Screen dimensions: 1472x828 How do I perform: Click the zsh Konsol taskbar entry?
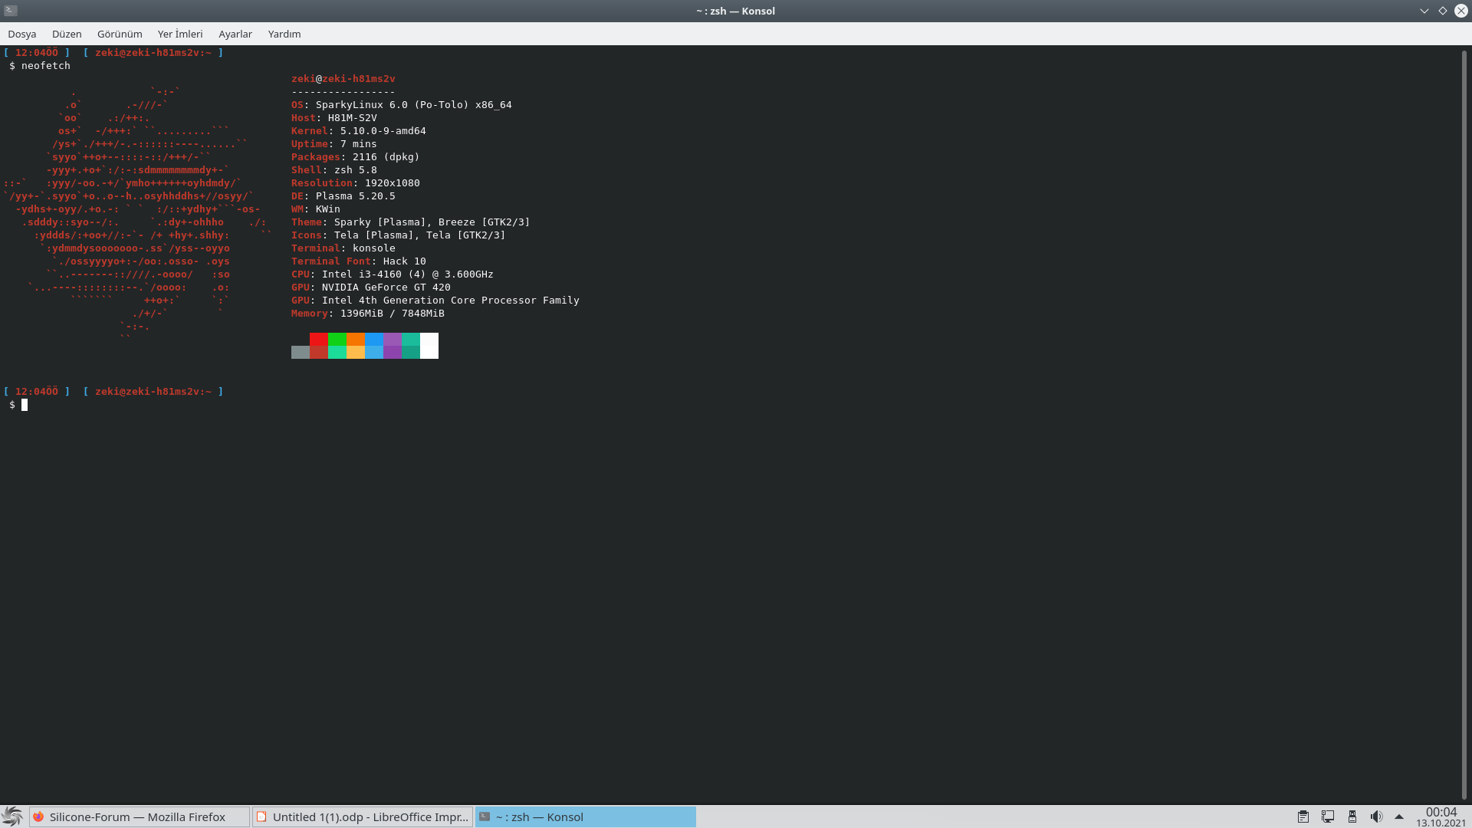coord(586,816)
